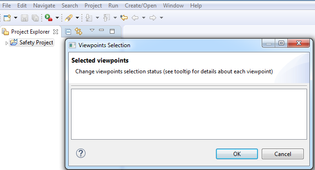Screen dimensions: 315x170
Task: Click Cancel in Viewpoints Selection dialog
Action: [283, 154]
